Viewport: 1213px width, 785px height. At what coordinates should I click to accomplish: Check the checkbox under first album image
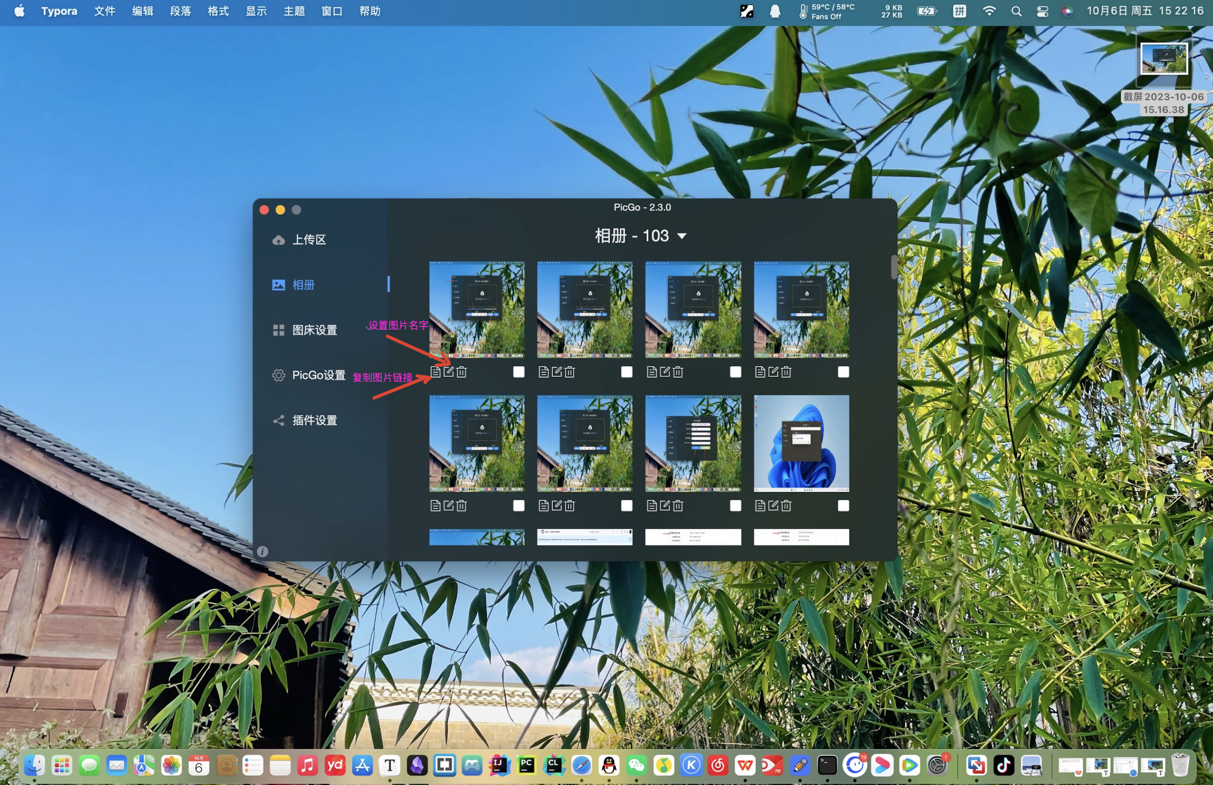pyautogui.click(x=518, y=372)
